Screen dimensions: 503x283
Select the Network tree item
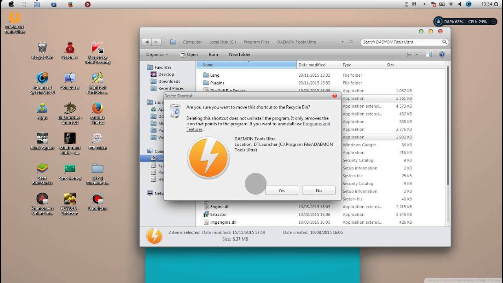click(155, 193)
